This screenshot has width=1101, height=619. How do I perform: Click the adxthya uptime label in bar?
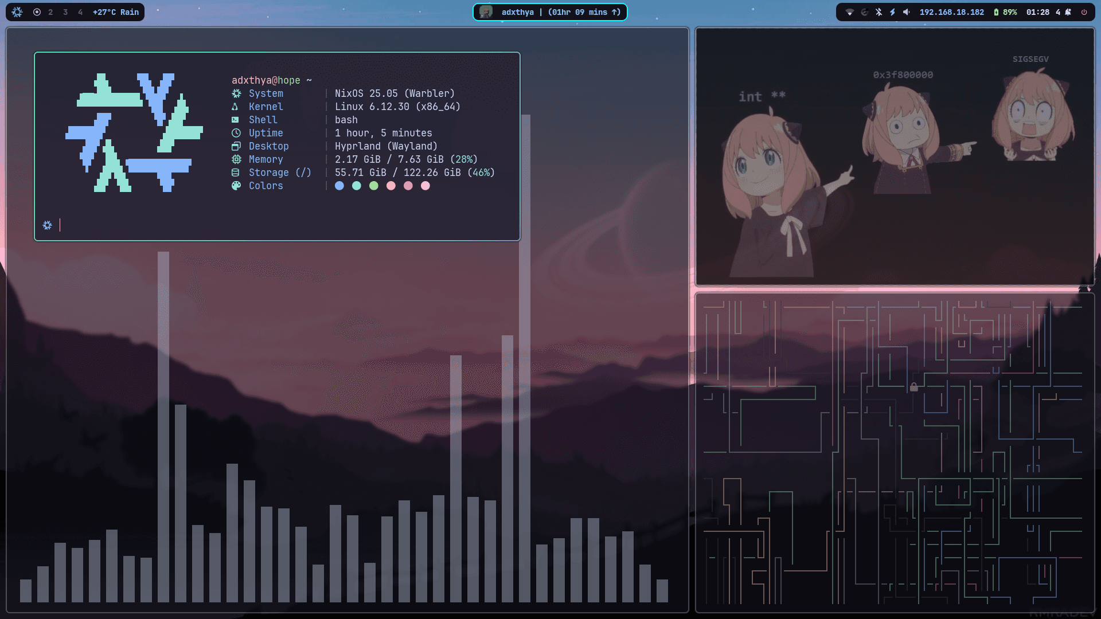pos(561,12)
